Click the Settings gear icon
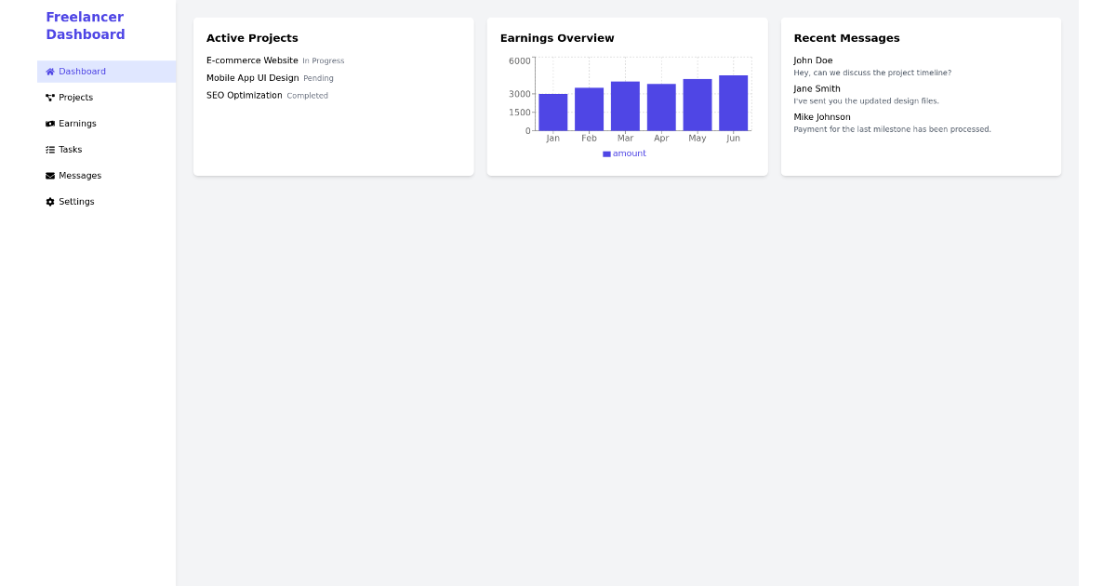The image size is (1116, 586). click(48, 201)
